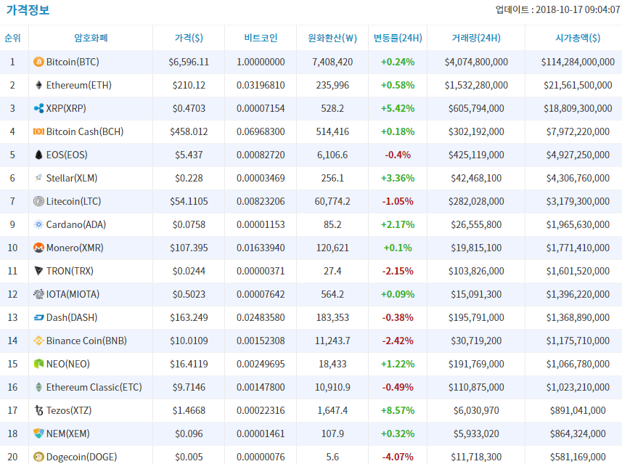Open the Litecoin(LTC) name link

[x=73, y=201]
